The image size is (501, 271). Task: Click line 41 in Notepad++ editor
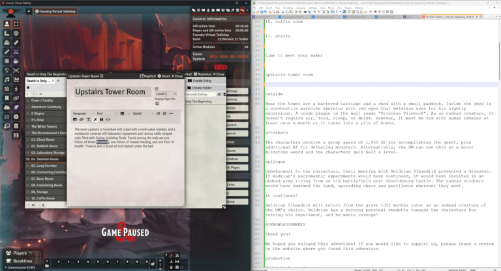(x=381, y=84)
